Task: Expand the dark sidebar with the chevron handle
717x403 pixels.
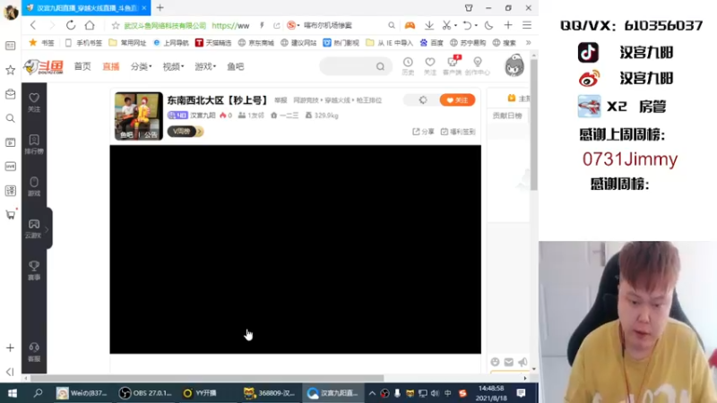Action: coord(48,229)
